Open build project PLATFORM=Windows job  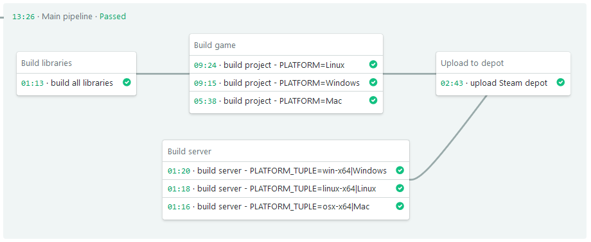click(x=286, y=83)
